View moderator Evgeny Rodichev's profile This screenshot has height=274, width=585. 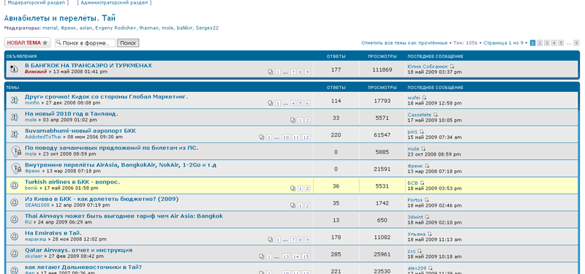[x=116, y=28]
